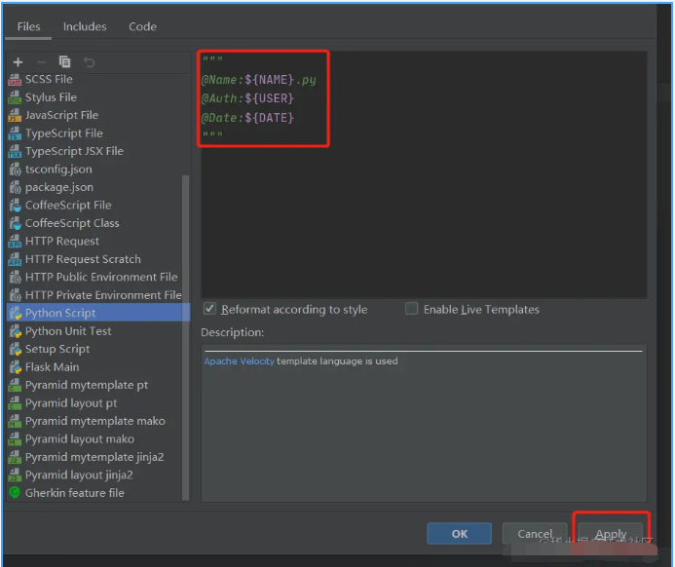Click the Flask Main icon

pyautogui.click(x=15, y=367)
